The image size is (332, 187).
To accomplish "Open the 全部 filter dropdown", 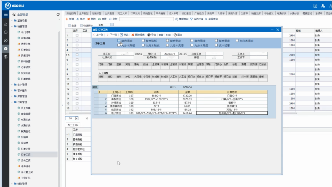I will click(112, 25).
